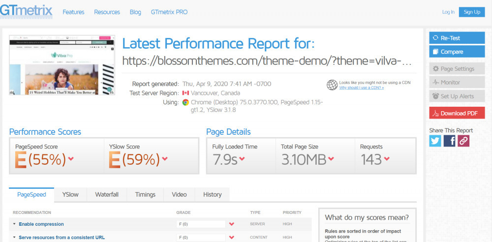Open Features menu
The width and height of the screenshot is (492, 242).
click(73, 12)
